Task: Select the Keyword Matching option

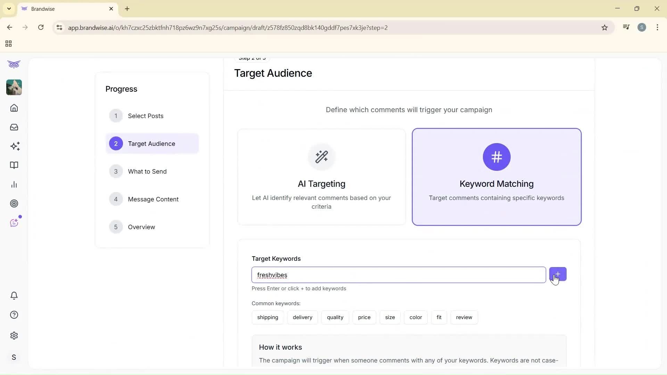Action: click(x=496, y=177)
